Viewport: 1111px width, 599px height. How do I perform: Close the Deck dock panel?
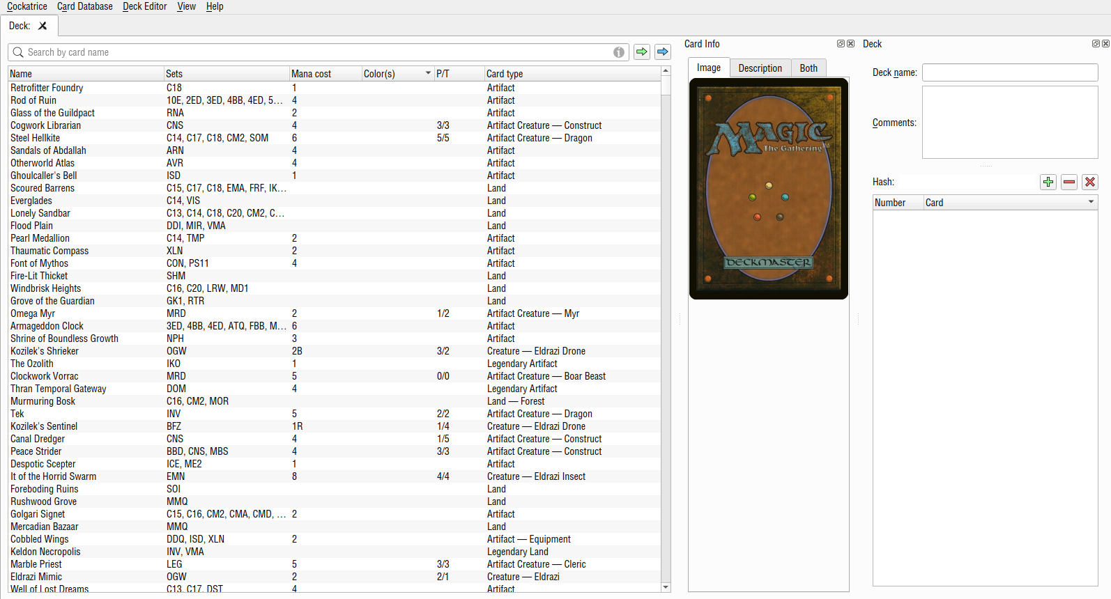(1105, 43)
